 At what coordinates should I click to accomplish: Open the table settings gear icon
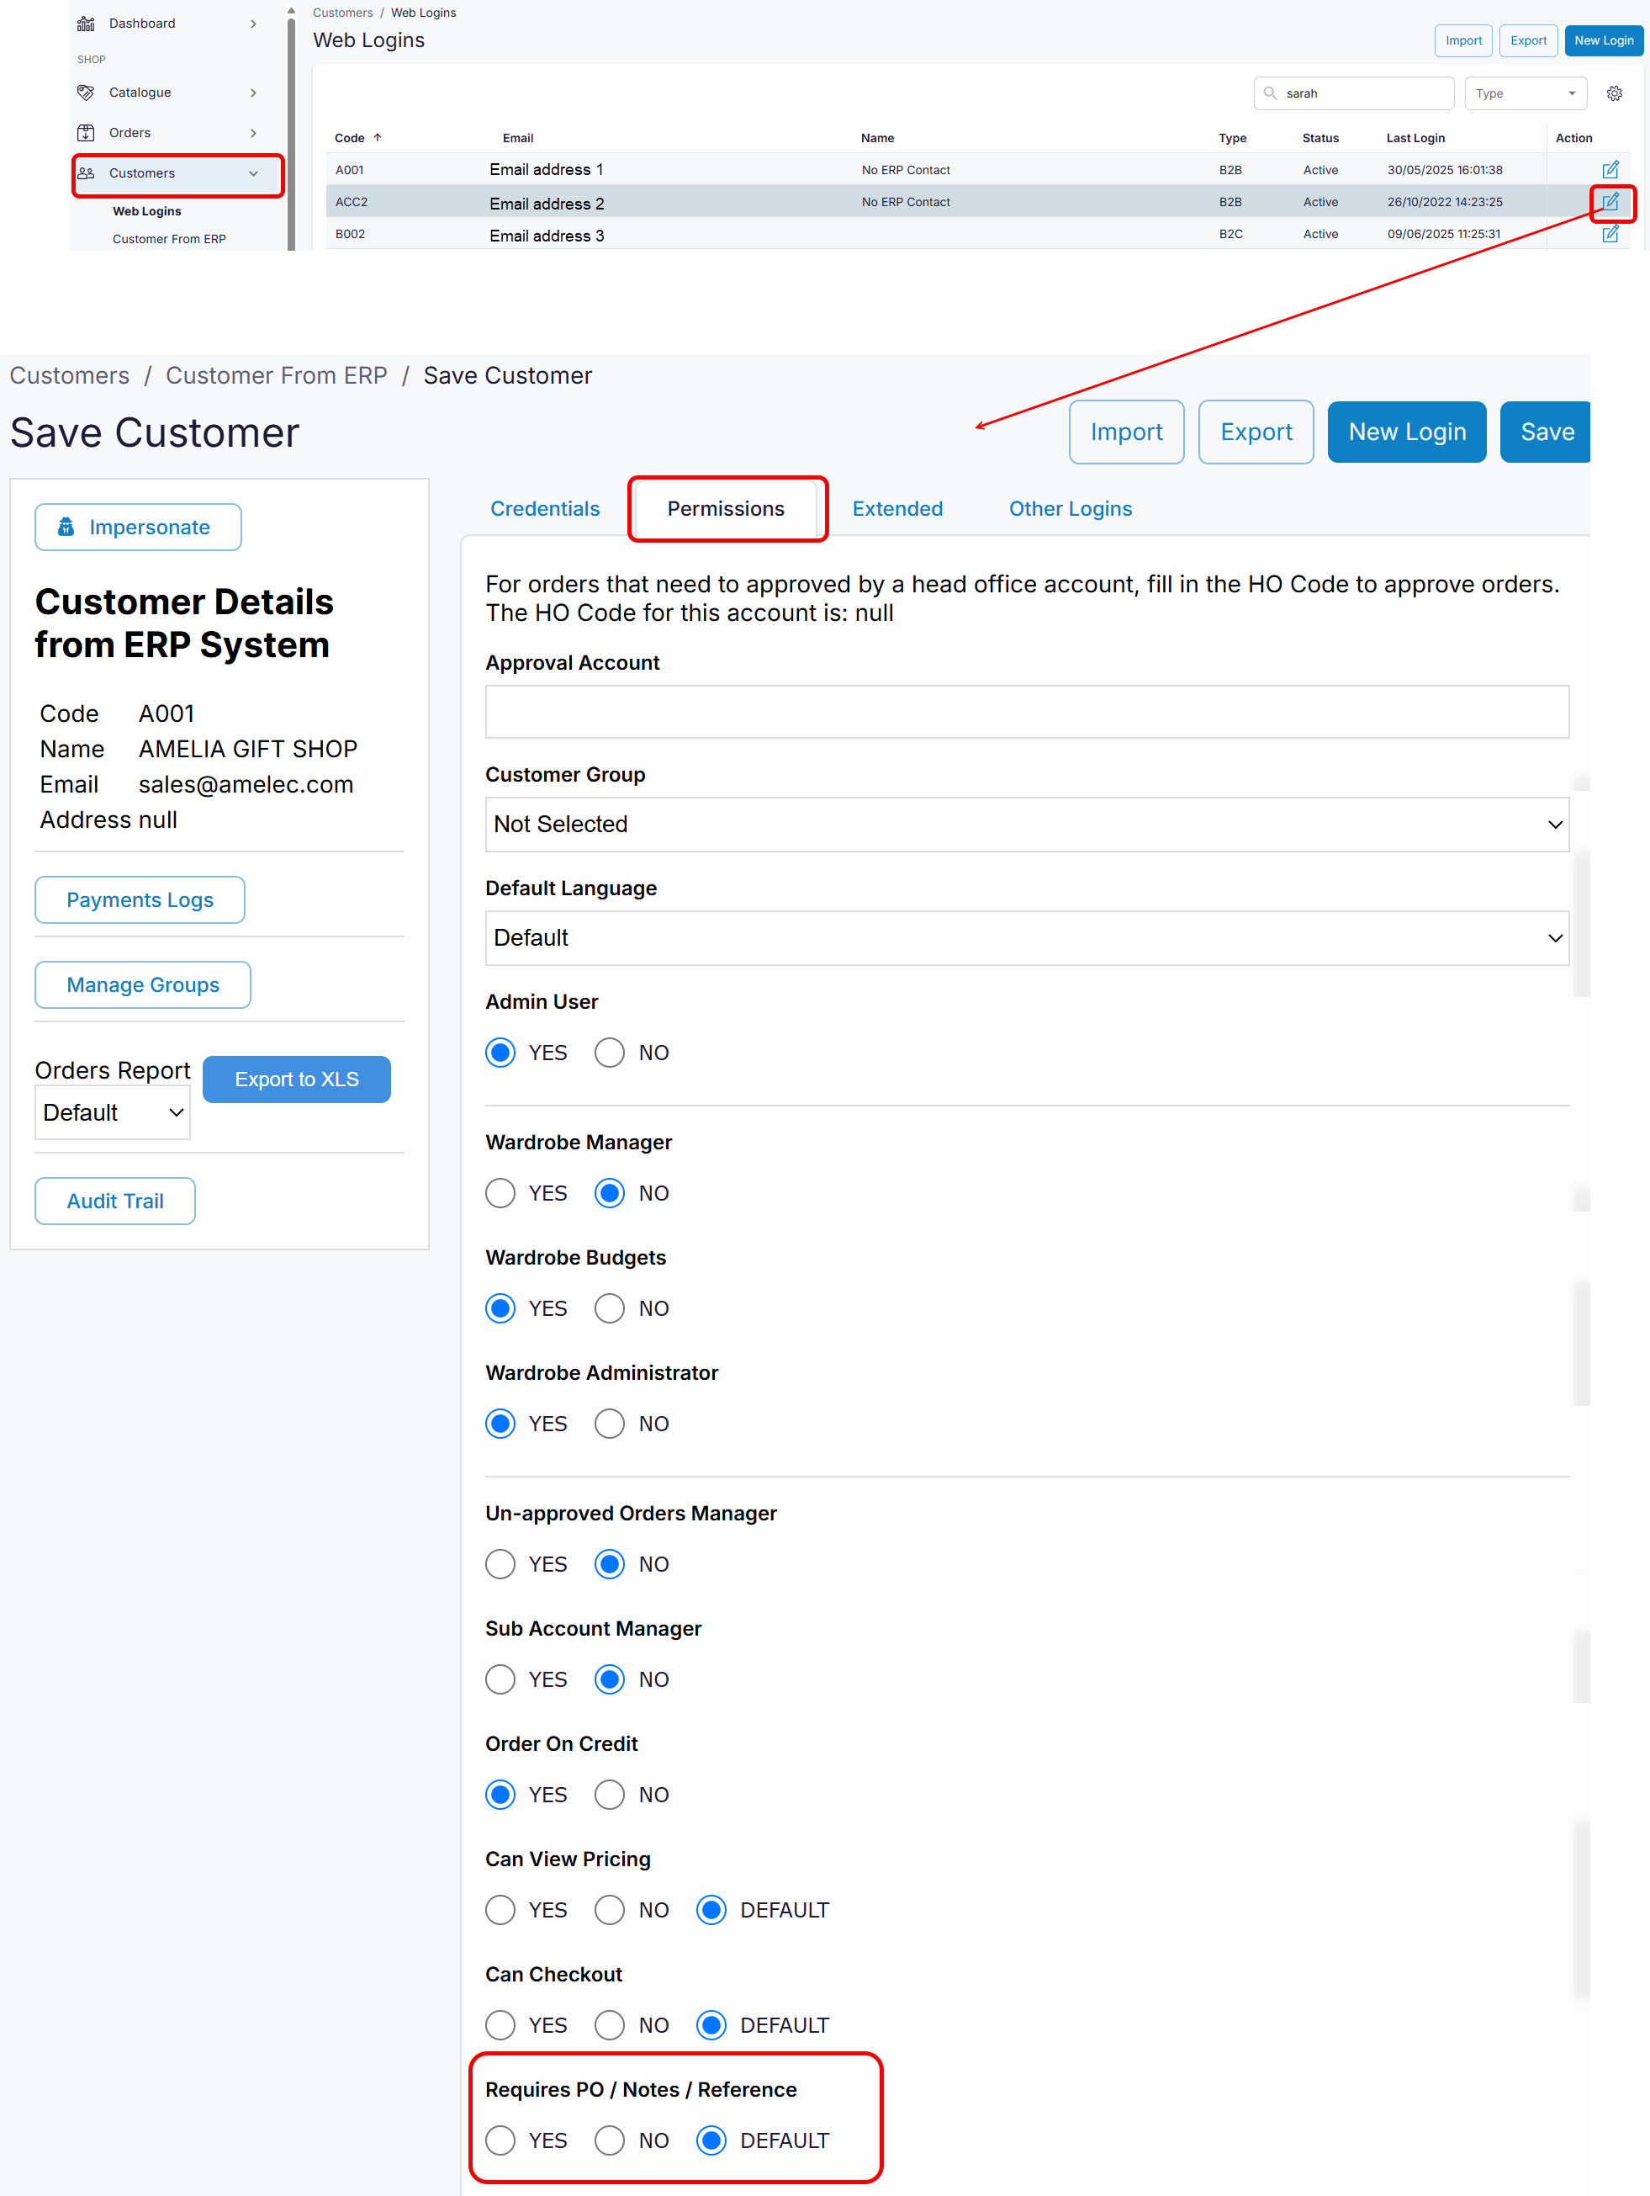pos(1615,93)
